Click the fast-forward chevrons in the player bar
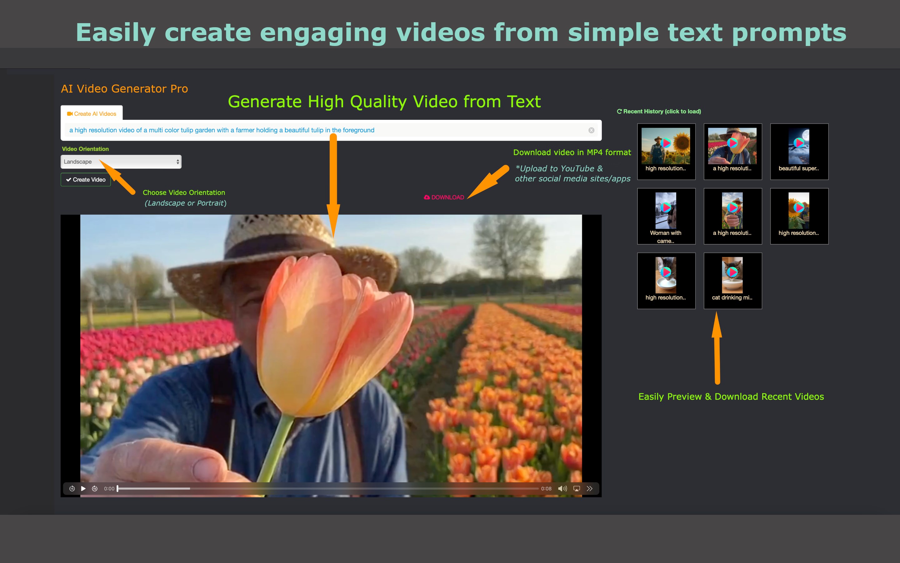Image resolution: width=900 pixels, height=563 pixels. click(589, 489)
